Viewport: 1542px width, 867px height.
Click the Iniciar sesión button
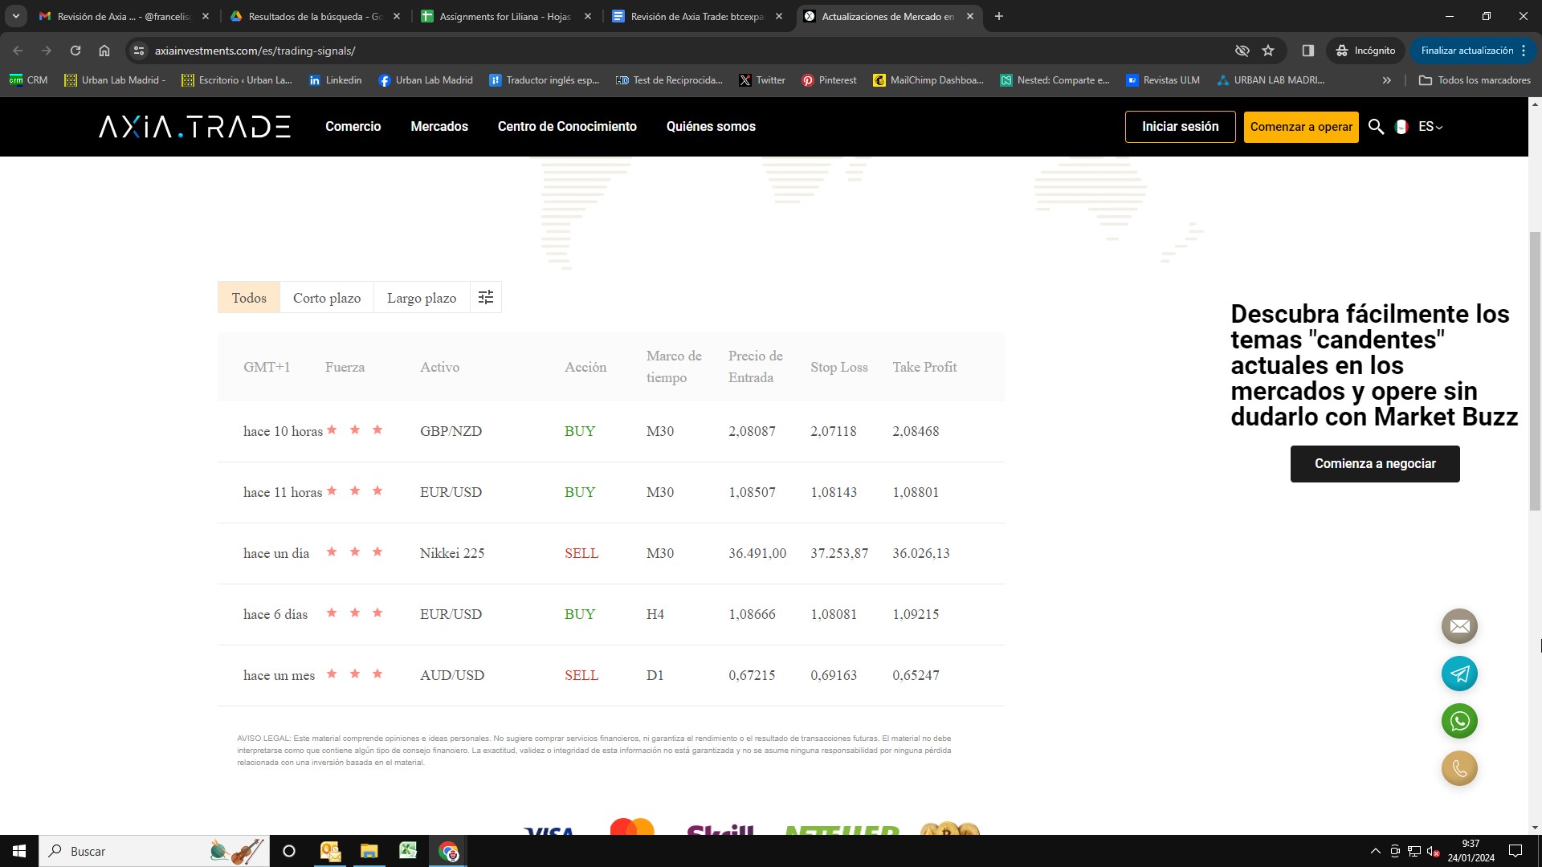1180,127
